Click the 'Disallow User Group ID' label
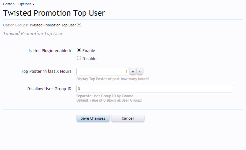 pos(49,89)
